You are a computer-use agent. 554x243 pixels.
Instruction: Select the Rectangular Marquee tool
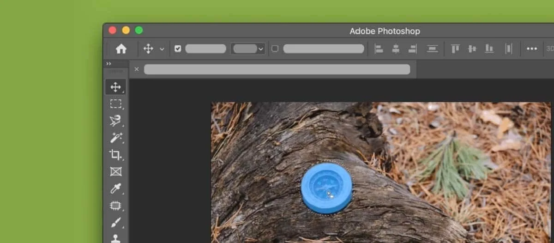[x=115, y=104]
